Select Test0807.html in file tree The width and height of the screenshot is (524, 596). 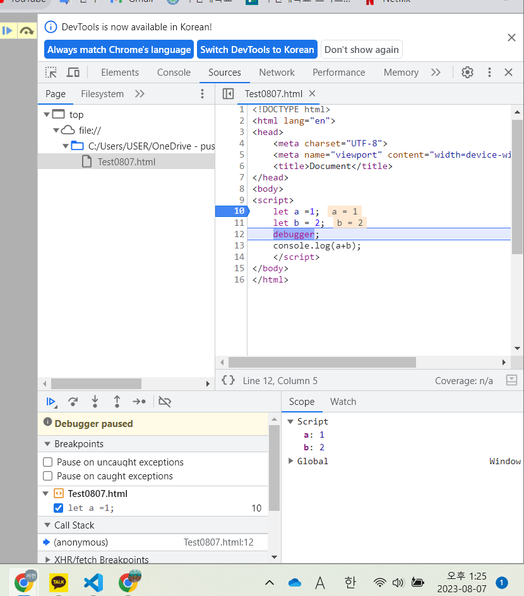[126, 162]
